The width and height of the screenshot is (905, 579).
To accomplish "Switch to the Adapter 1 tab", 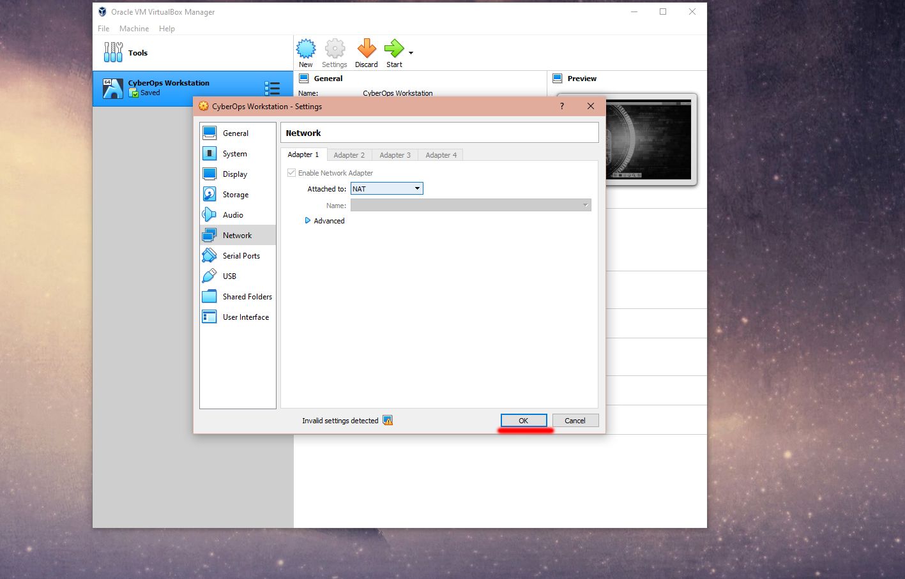I will [303, 154].
